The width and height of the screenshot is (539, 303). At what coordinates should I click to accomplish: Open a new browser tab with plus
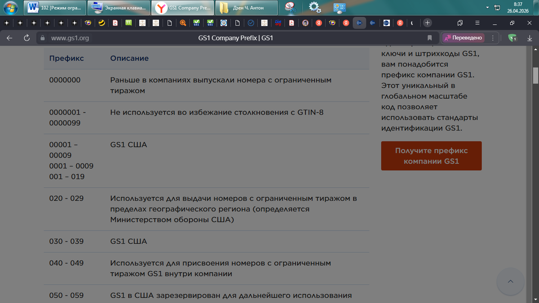coord(427,22)
